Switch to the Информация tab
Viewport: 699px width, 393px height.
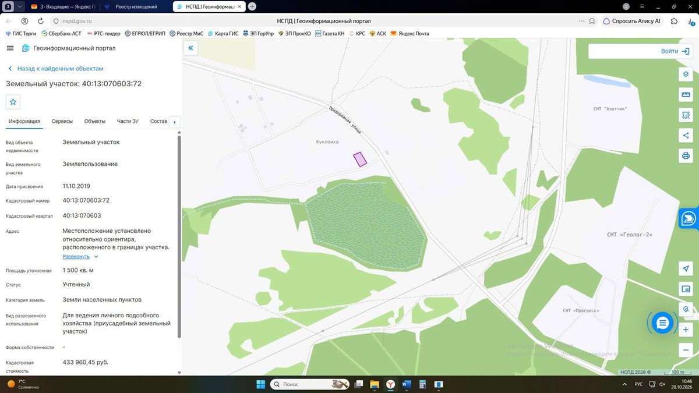click(x=24, y=121)
